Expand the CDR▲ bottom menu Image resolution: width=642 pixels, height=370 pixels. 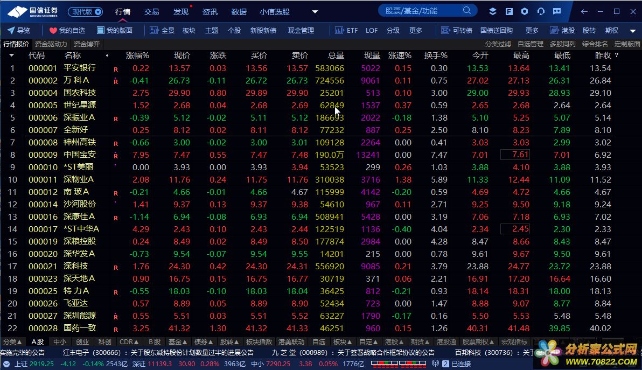[129, 341]
